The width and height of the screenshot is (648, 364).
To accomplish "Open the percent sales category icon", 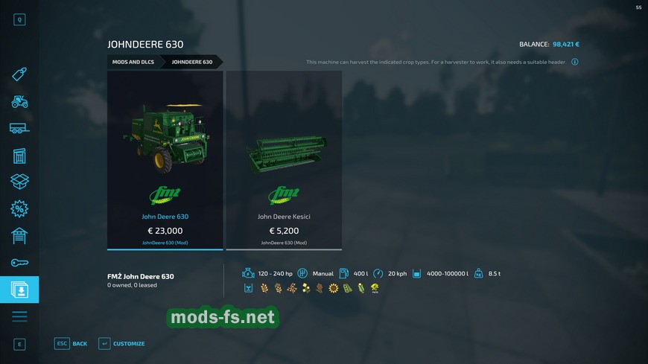I will [x=19, y=208].
